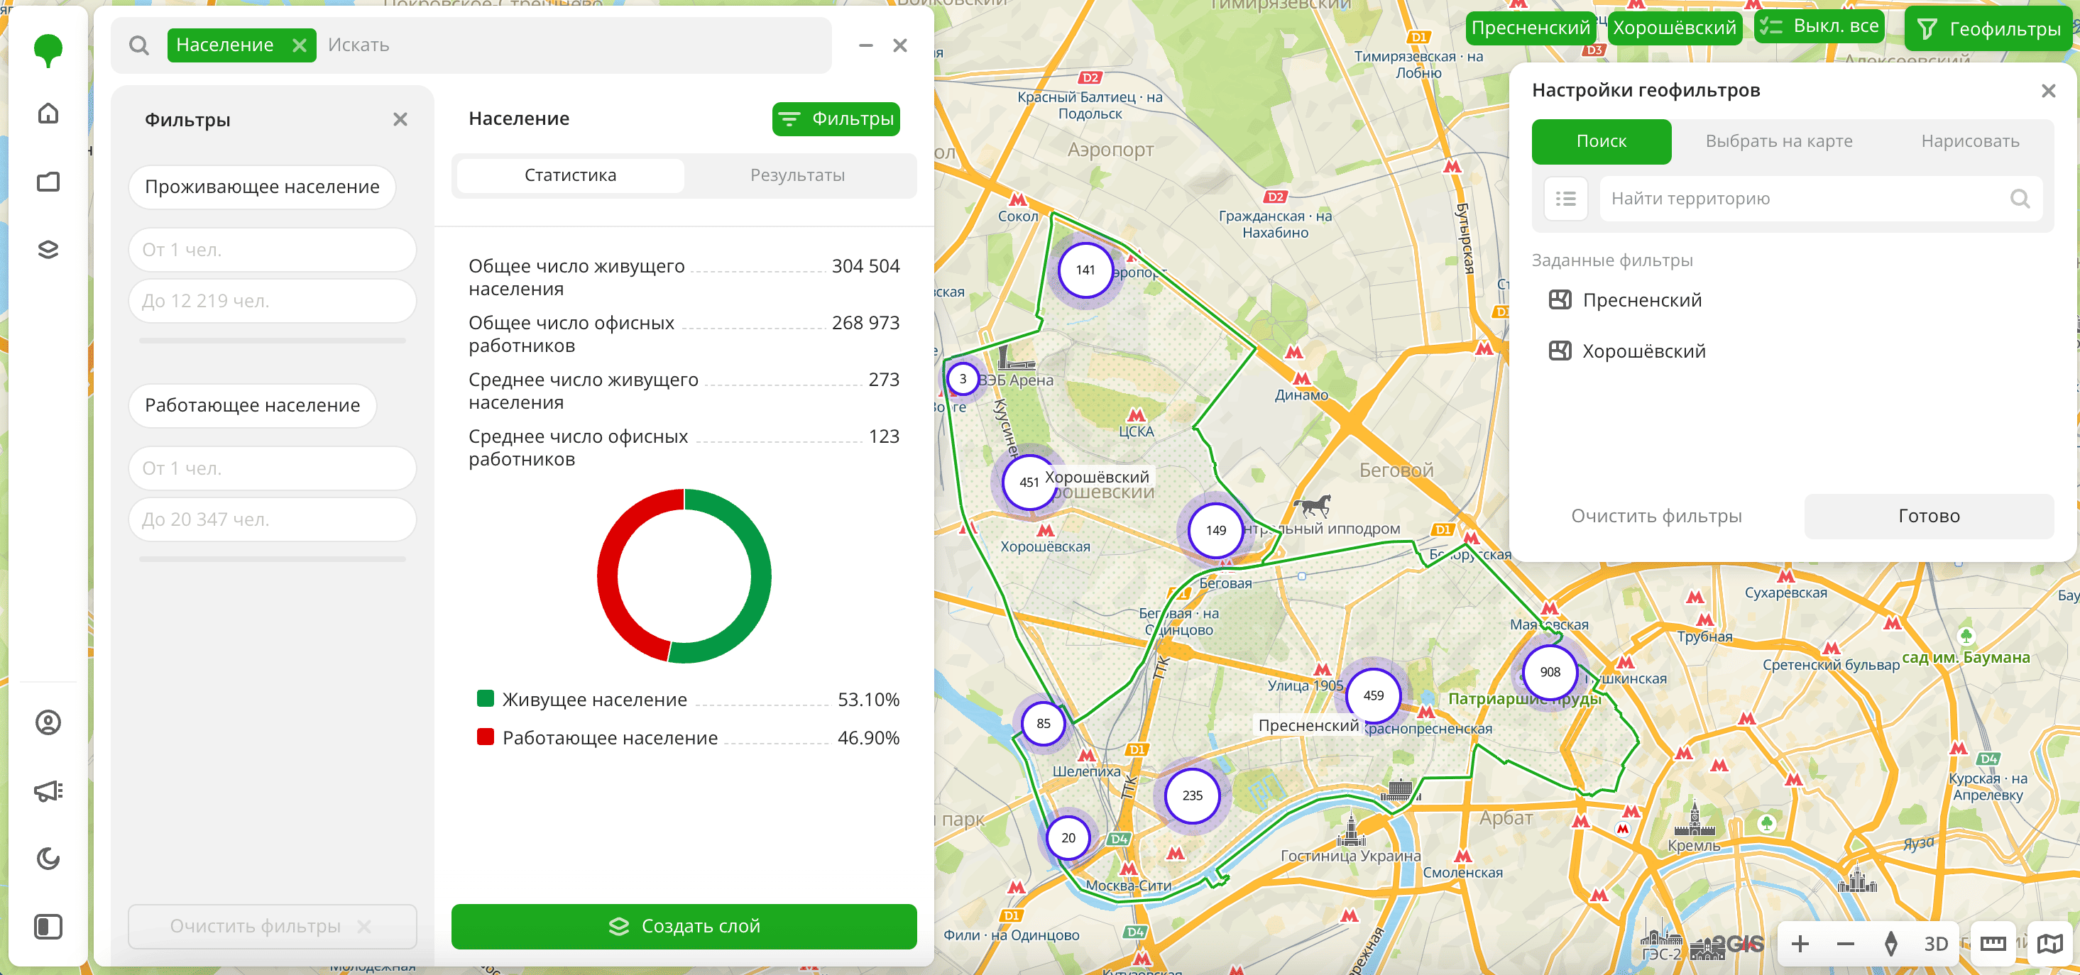This screenshot has height=975, width=2080.
Task: Open the folder icon in sidebar
Action: tap(48, 182)
